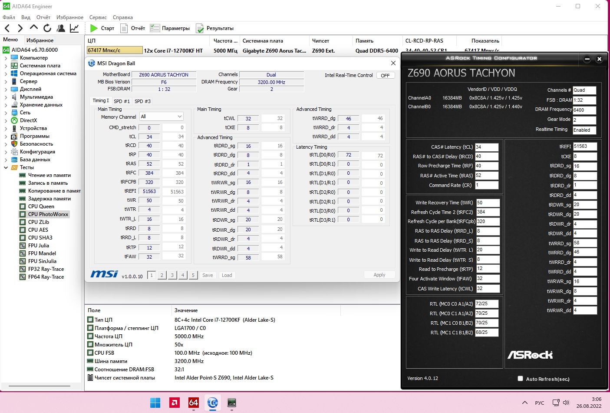Open the red AMD app on the taskbar
This screenshot has width=610, height=413.
(x=175, y=403)
